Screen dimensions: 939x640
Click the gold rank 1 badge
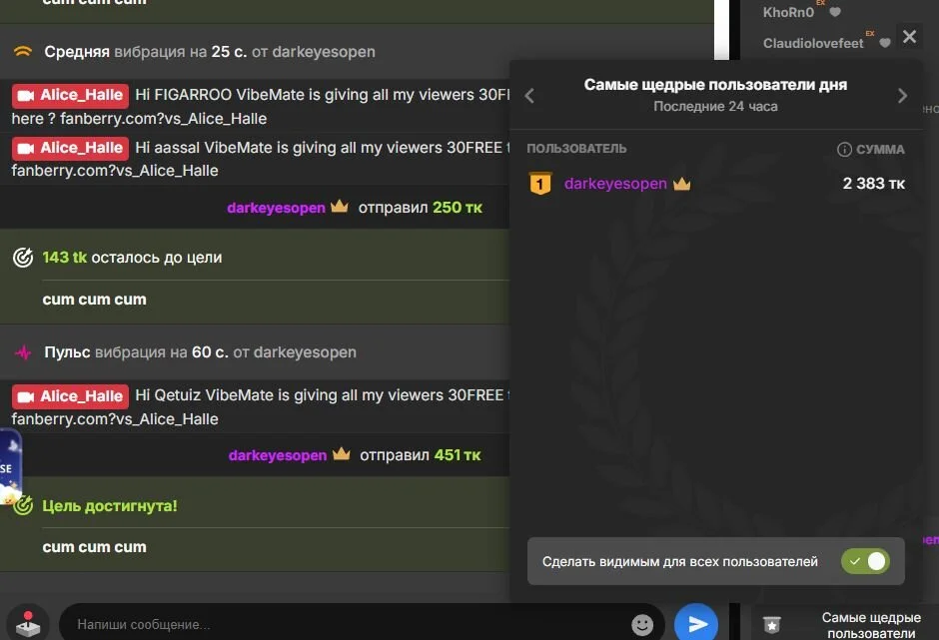539,184
